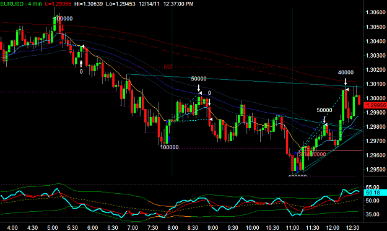Screen dimensions: 387x231
Task: Click the 40000 position label
Action: click(346, 72)
